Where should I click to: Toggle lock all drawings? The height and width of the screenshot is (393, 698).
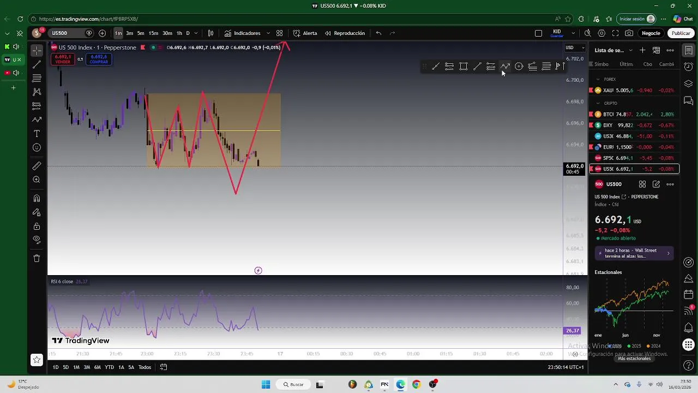[x=37, y=226]
